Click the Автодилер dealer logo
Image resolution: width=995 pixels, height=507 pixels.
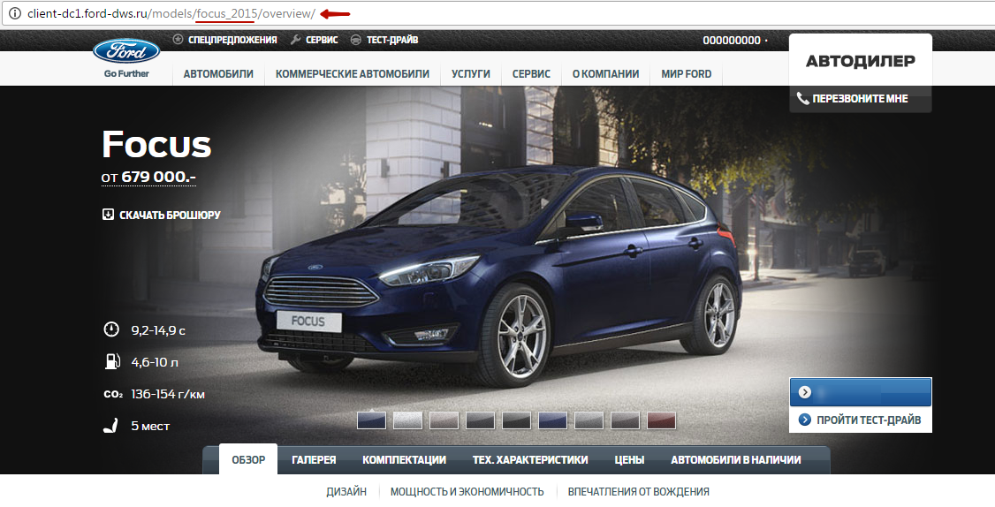pos(861,61)
